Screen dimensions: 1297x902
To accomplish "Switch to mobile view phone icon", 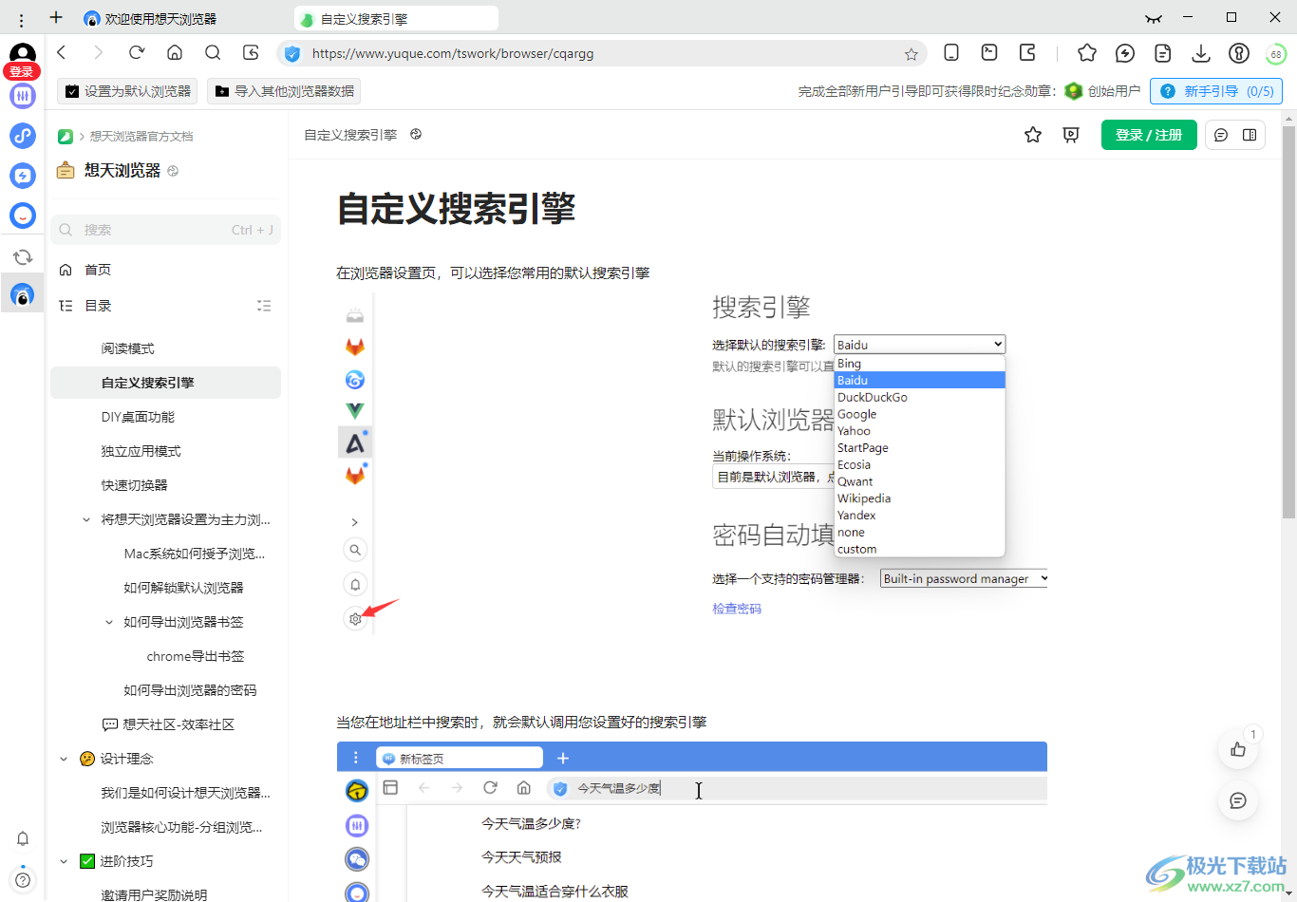I will click(x=951, y=53).
